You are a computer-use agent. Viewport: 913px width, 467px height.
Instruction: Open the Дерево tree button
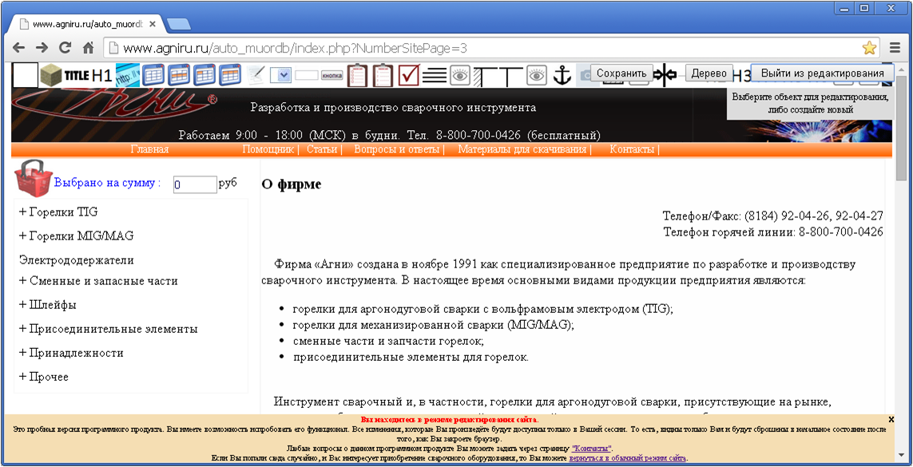tap(709, 73)
